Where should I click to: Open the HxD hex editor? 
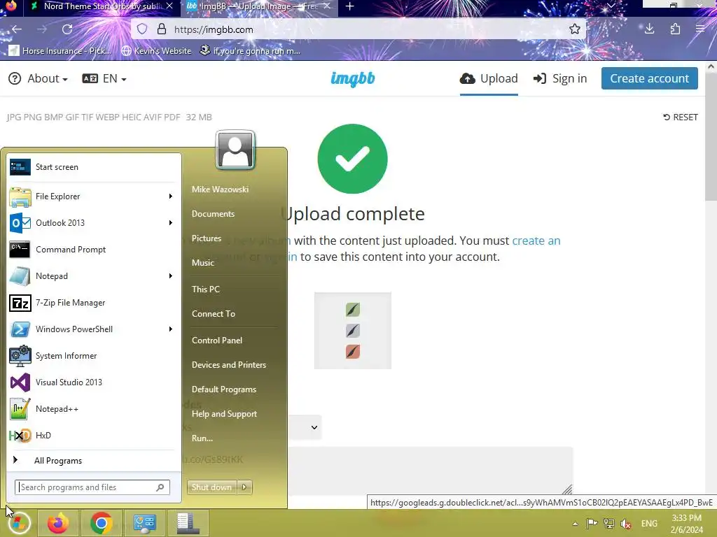[x=94, y=435]
